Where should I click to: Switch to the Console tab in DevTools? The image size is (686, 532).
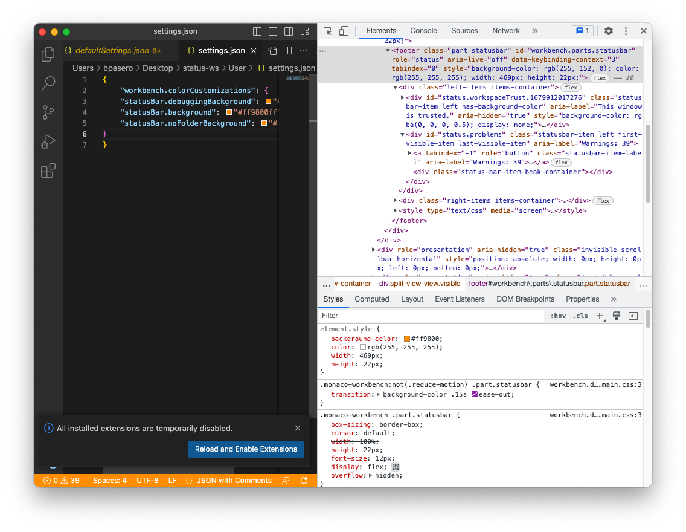point(423,30)
